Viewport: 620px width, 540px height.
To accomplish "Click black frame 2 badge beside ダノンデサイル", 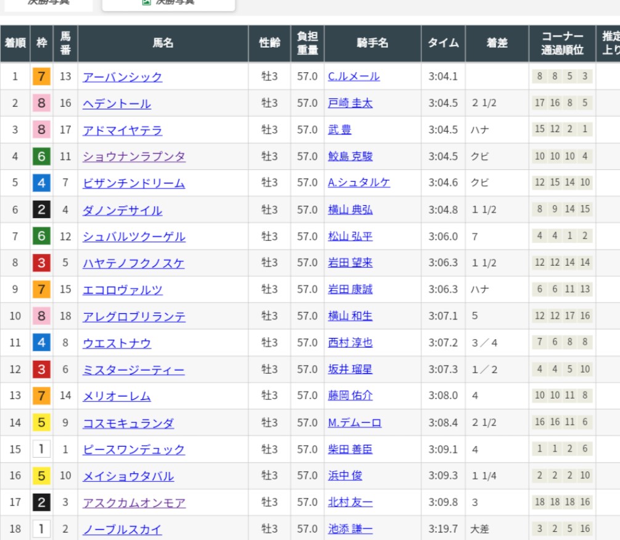I will pos(41,209).
